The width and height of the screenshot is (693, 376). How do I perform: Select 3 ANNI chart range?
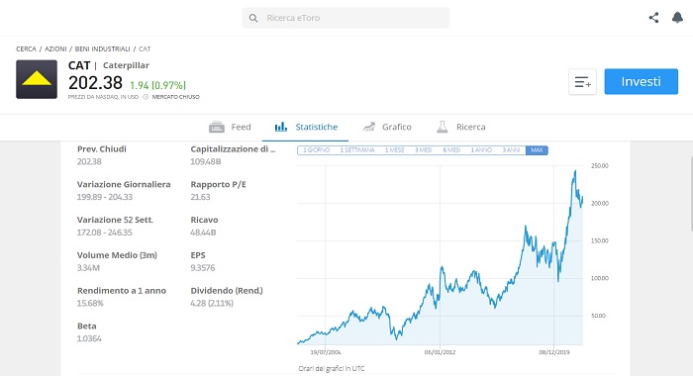coord(511,150)
